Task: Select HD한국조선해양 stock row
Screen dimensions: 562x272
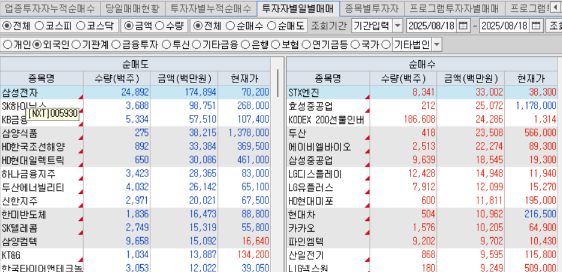Action: tap(135, 147)
